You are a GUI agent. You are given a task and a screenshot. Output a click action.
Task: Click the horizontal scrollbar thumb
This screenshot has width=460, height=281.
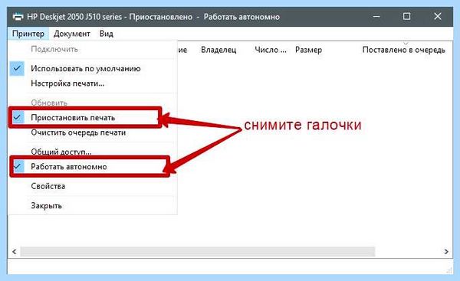[x=197, y=252]
